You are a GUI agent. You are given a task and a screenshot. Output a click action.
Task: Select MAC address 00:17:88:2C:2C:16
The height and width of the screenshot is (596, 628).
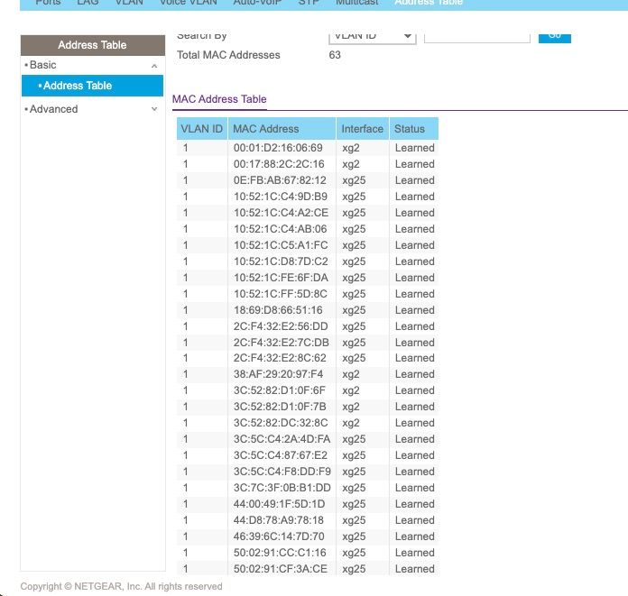click(x=279, y=164)
